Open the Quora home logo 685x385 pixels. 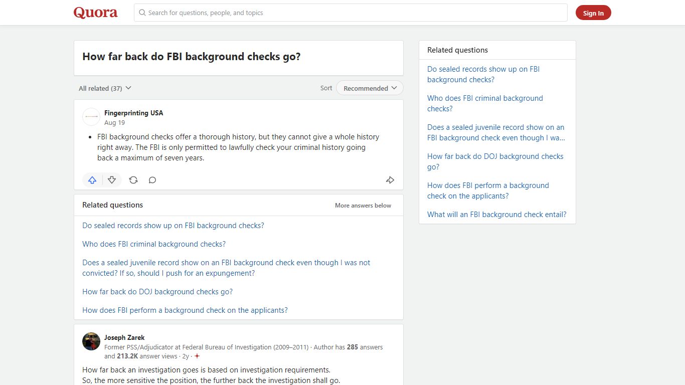(95, 13)
